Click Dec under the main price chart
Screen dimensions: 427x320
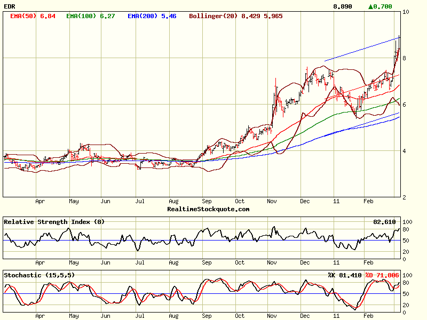305,202
